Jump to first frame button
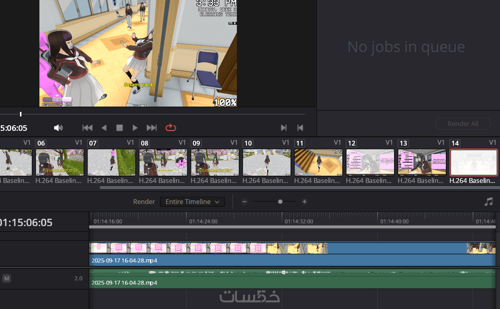The height and width of the screenshot is (309, 500). pyautogui.click(x=87, y=128)
